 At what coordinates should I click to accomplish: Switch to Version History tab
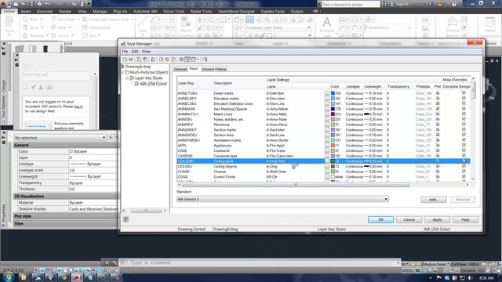(x=214, y=69)
